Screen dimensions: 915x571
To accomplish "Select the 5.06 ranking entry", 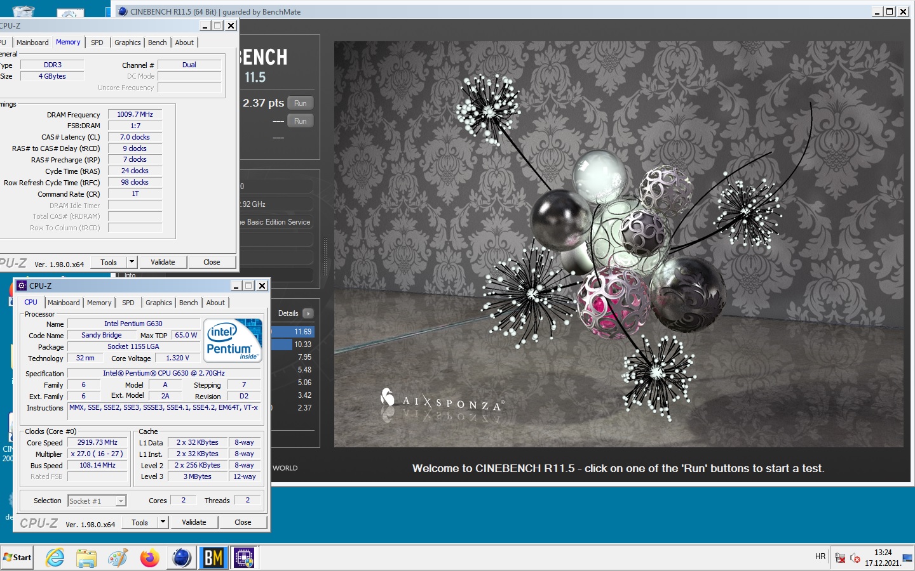I will (293, 383).
